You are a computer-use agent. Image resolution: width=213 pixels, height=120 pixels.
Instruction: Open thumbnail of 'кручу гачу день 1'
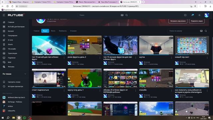click(x=85, y=78)
